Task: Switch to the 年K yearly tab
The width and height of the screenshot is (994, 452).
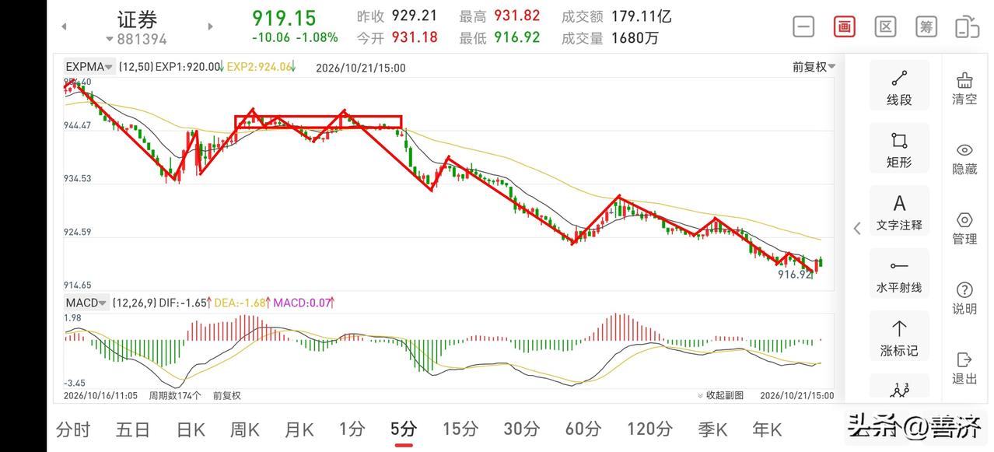Action: click(x=767, y=429)
